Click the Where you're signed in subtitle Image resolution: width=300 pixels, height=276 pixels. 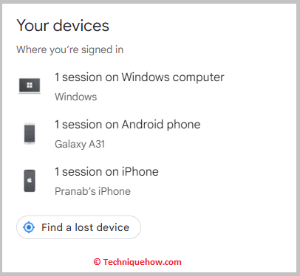70,49
